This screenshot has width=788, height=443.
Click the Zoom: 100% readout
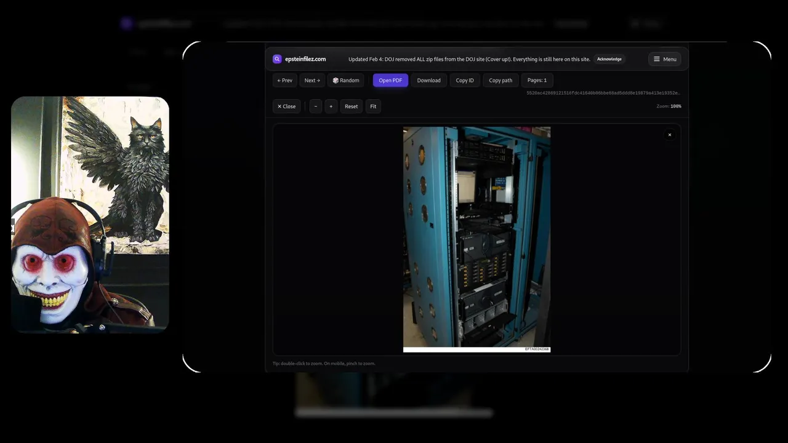tap(669, 106)
